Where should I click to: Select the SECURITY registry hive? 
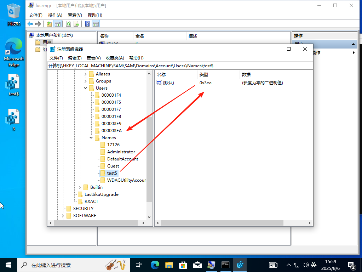84,209
